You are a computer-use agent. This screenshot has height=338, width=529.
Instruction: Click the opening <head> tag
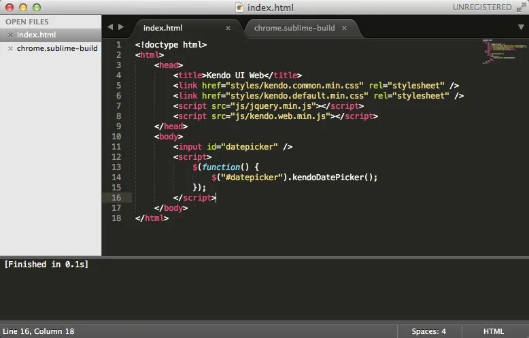(169, 65)
